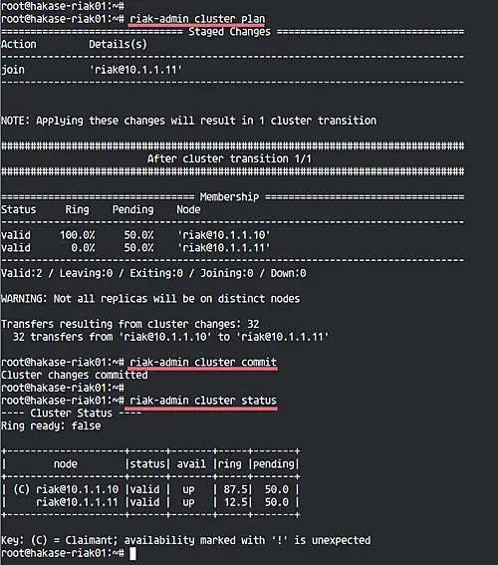Click the 'riak-admin cluster plan' command text
Screen dimensions: 498x565
click(x=197, y=19)
